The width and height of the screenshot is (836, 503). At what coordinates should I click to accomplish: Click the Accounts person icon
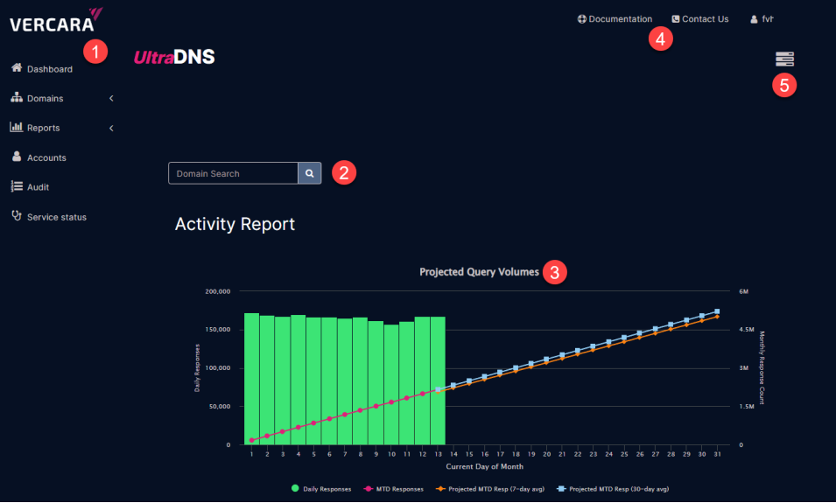(x=17, y=156)
